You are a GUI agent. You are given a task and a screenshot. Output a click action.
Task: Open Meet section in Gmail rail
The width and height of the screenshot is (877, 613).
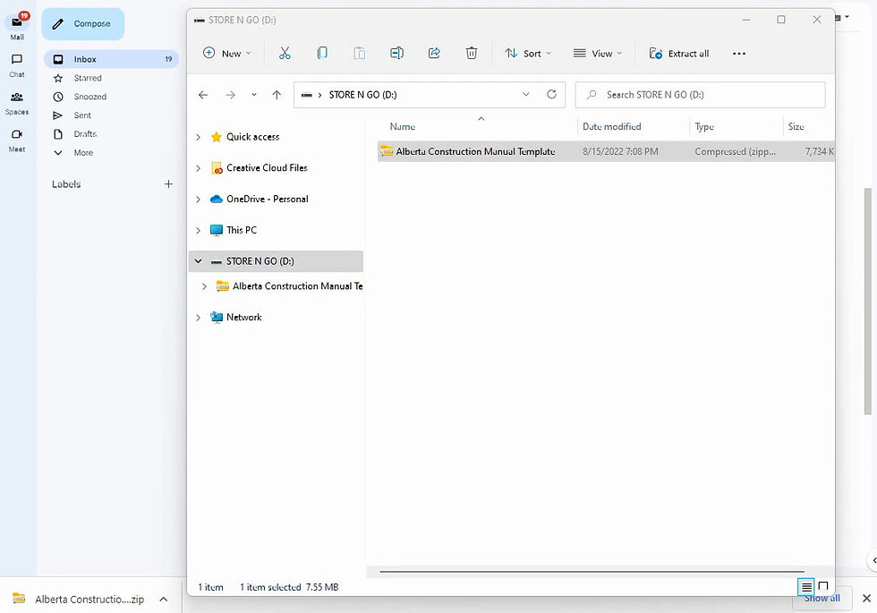[x=17, y=140]
